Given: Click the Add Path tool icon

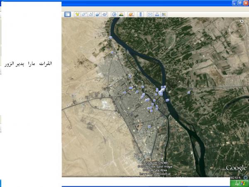Looking at the screenshot, I should coord(91,14).
